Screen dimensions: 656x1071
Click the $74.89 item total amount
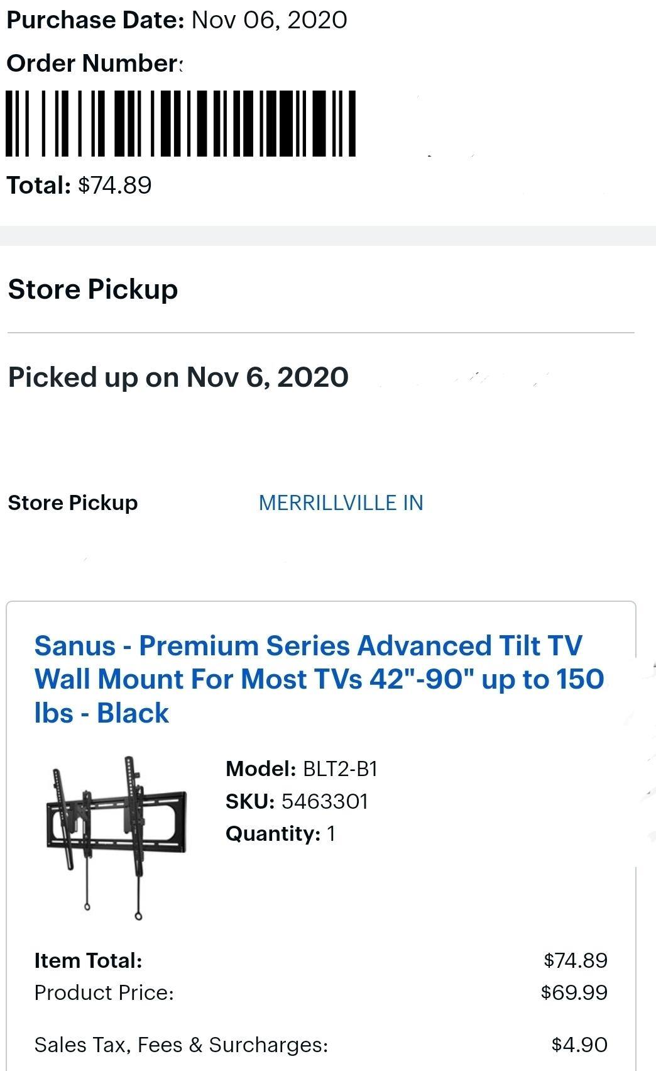tap(576, 960)
